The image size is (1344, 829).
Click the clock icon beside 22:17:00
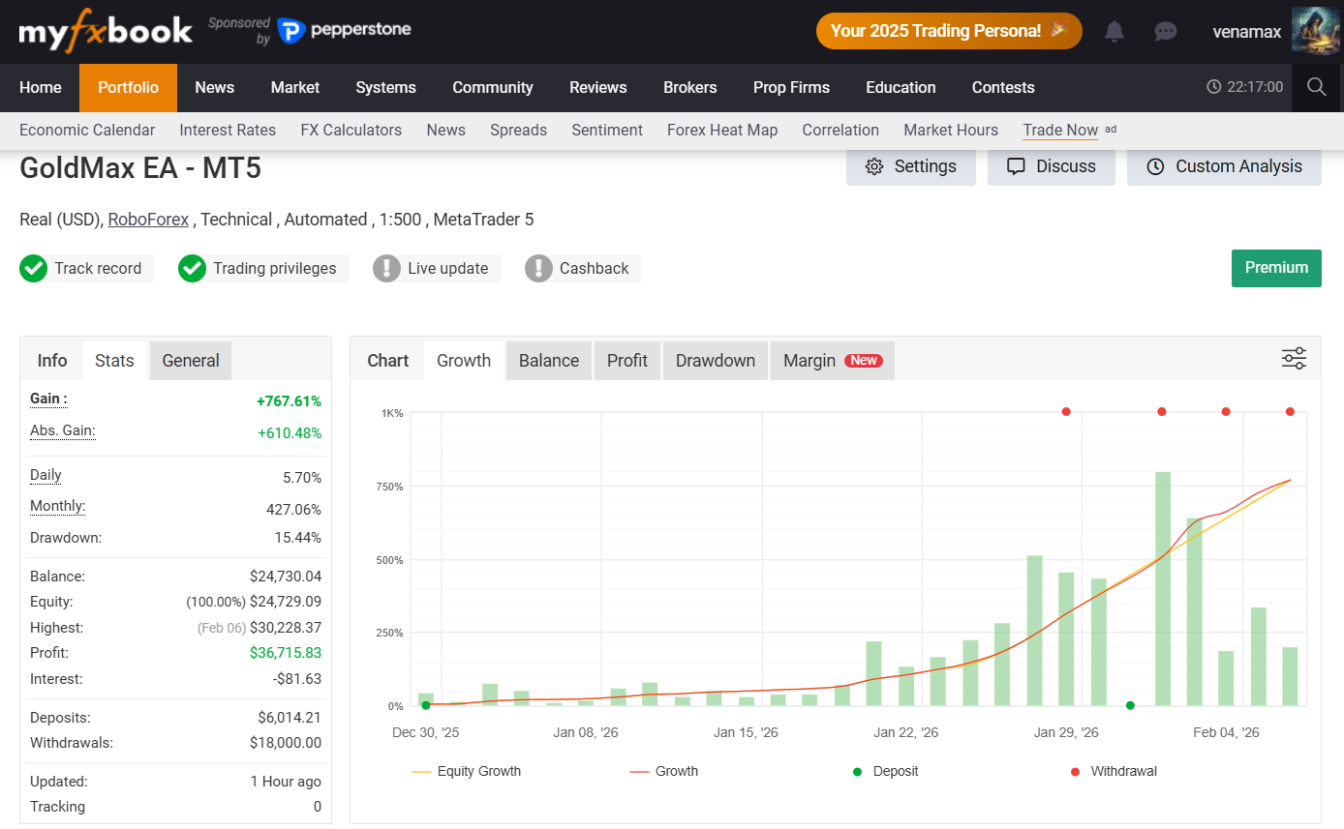[x=1214, y=87]
